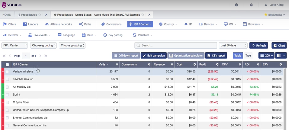Image resolution: width=289 pixels, height=130 pixels.
Task: Click the page number input box
Action: [x=26, y=56]
